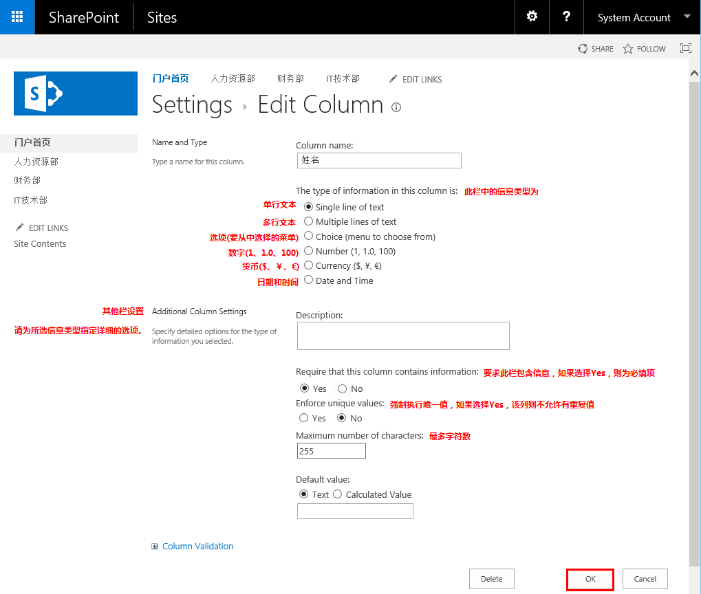Click the OK button
The height and width of the screenshot is (594, 701).
(x=589, y=578)
